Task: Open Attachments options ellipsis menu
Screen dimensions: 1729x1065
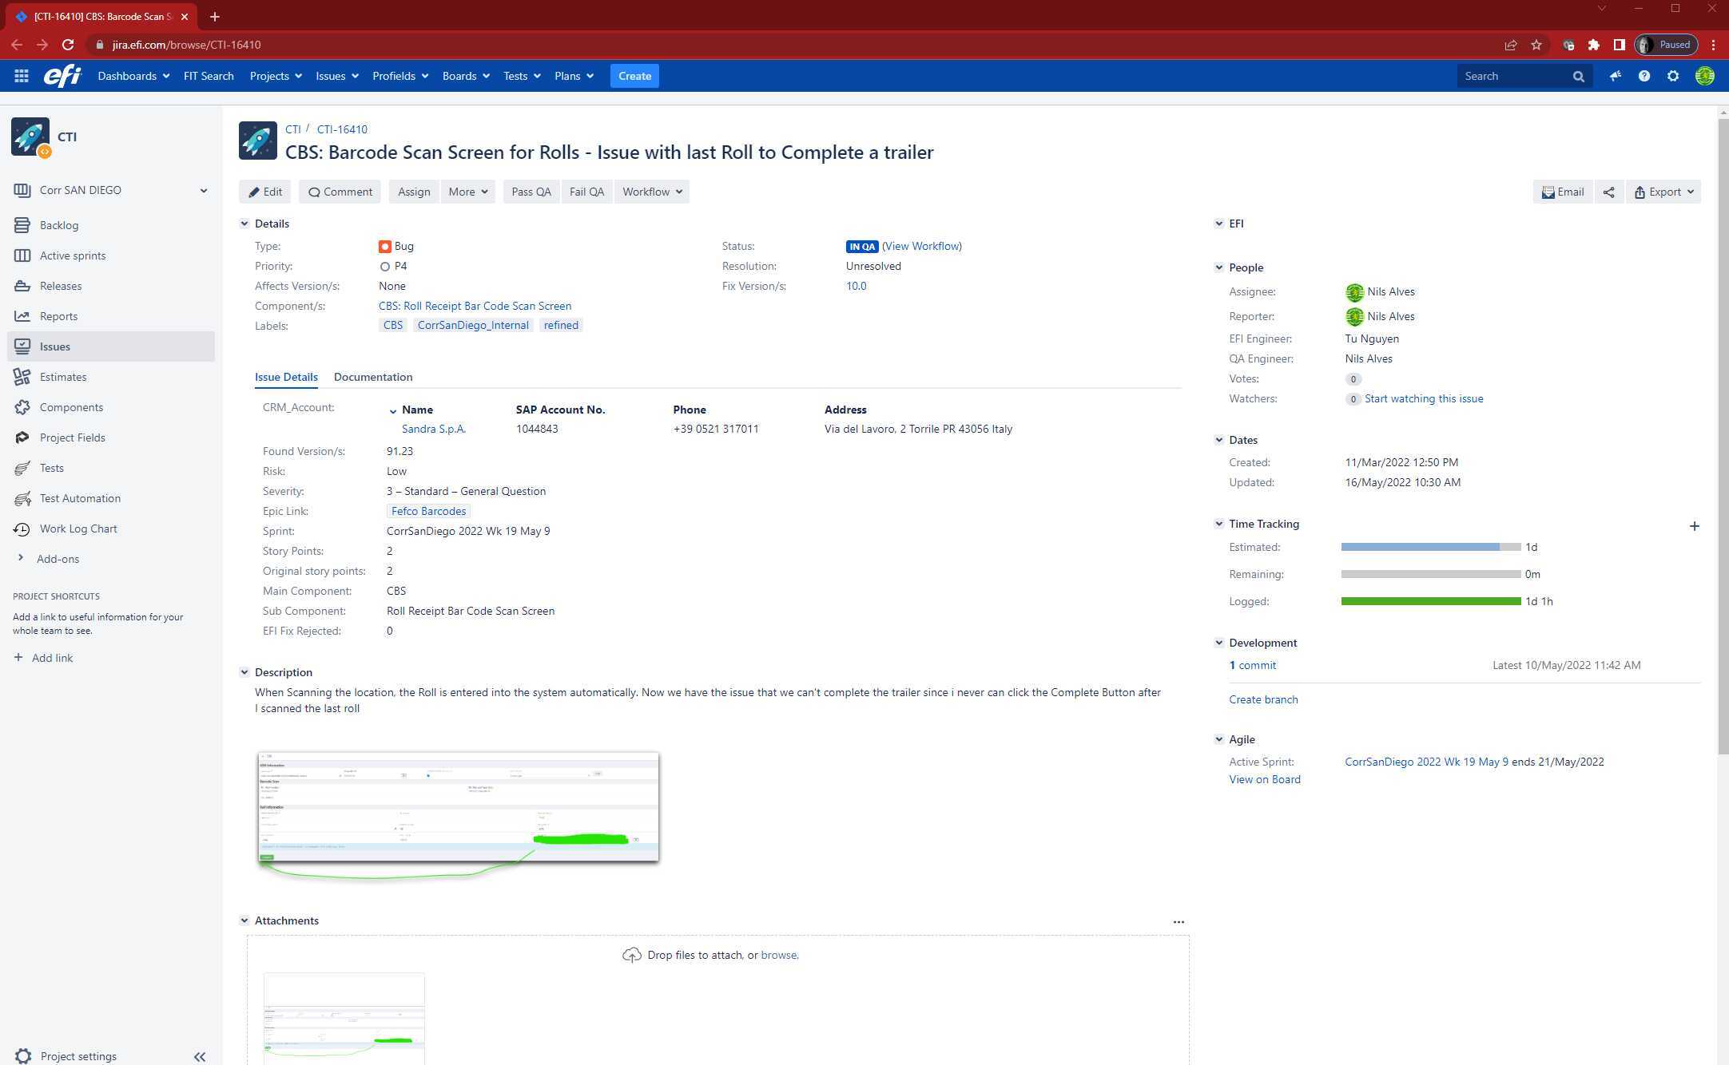Action: 1178,921
